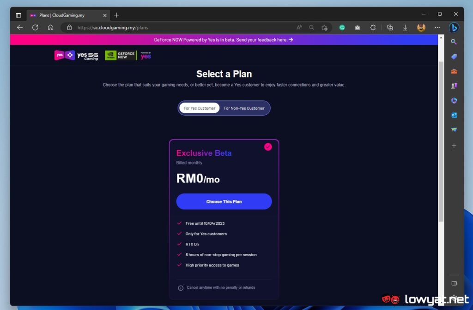Open the Collections icon in toolbar
The image size is (473, 310).
click(x=390, y=27)
